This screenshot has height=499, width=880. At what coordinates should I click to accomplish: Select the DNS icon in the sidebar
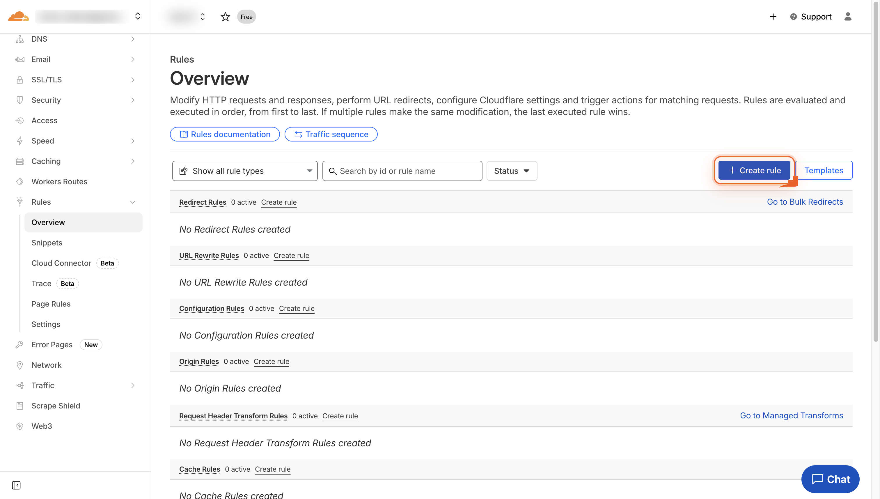[x=19, y=39]
